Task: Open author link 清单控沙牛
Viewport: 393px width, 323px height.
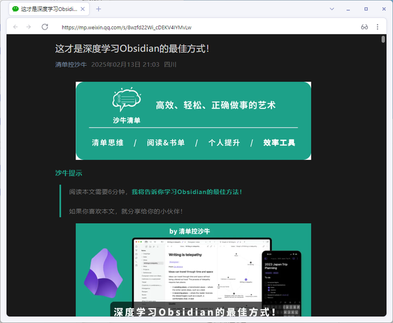Action: [71, 64]
